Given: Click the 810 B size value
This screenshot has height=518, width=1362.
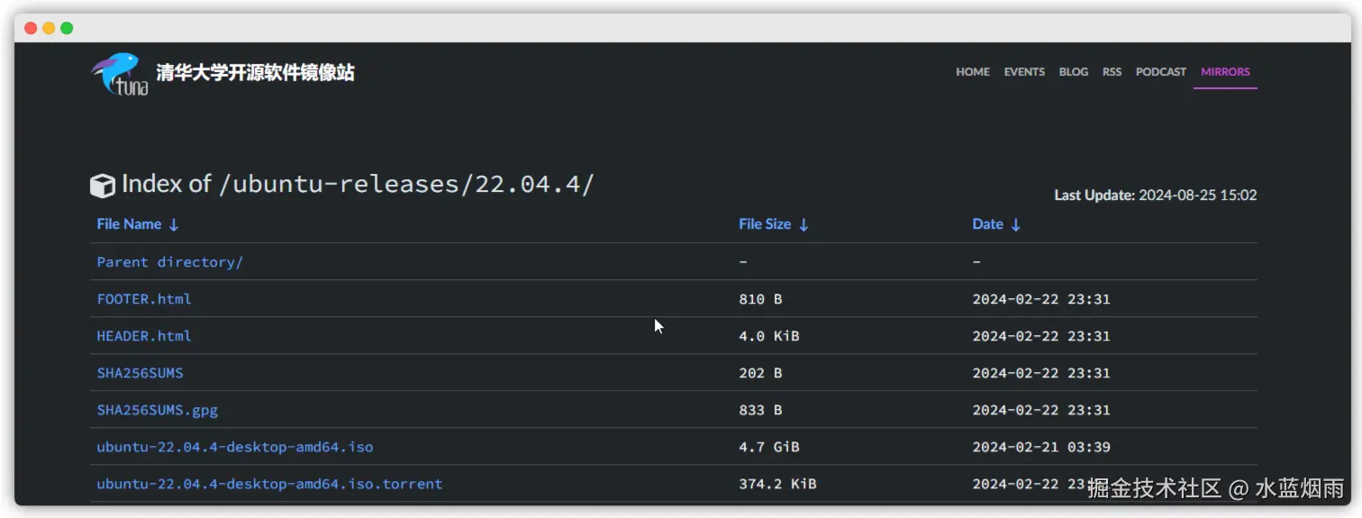Looking at the screenshot, I should (760, 299).
